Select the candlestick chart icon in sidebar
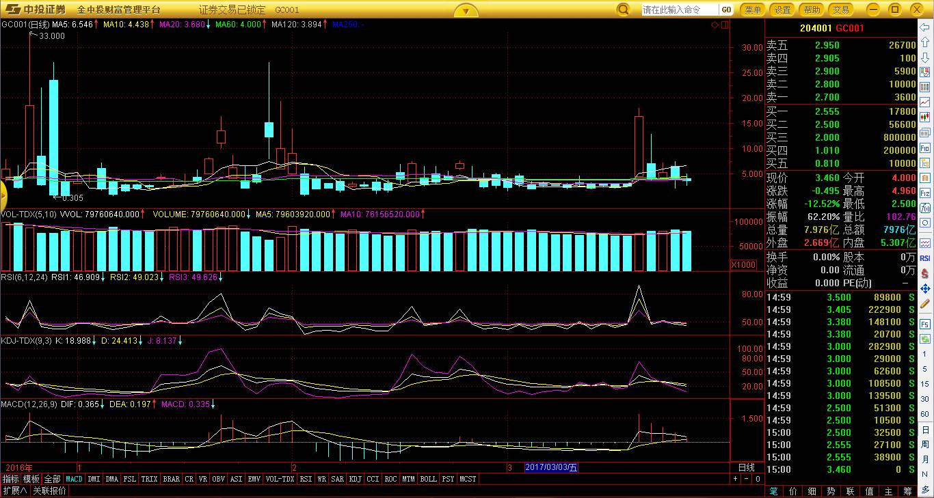The height and width of the screenshot is (498, 934). point(925,117)
